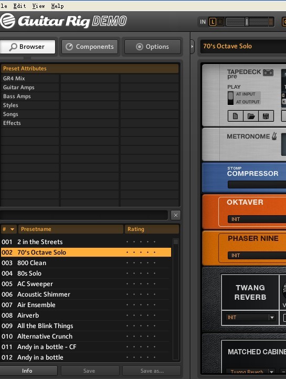This screenshot has width=286, height=379.
Task: Click the Tapedeck cassette icon
Action: pos(268,72)
